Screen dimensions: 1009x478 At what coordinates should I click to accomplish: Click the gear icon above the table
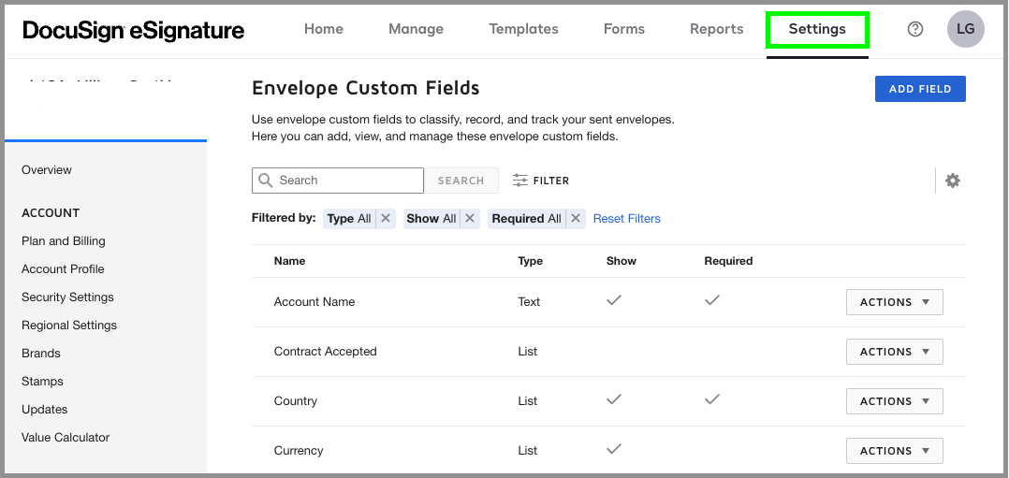952,181
